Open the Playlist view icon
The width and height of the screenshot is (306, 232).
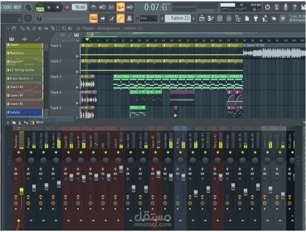click(x=202, y=19)
